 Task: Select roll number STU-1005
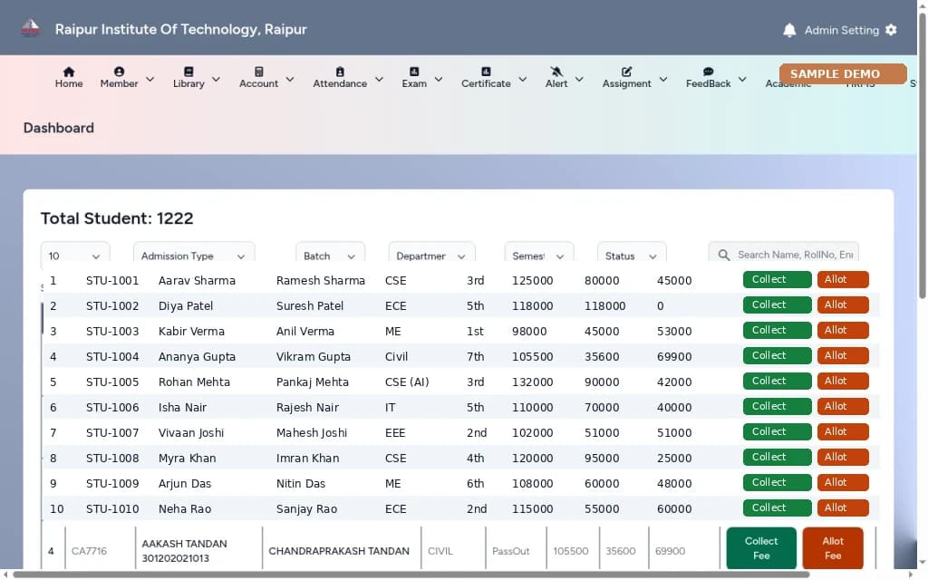pos(112,382)
